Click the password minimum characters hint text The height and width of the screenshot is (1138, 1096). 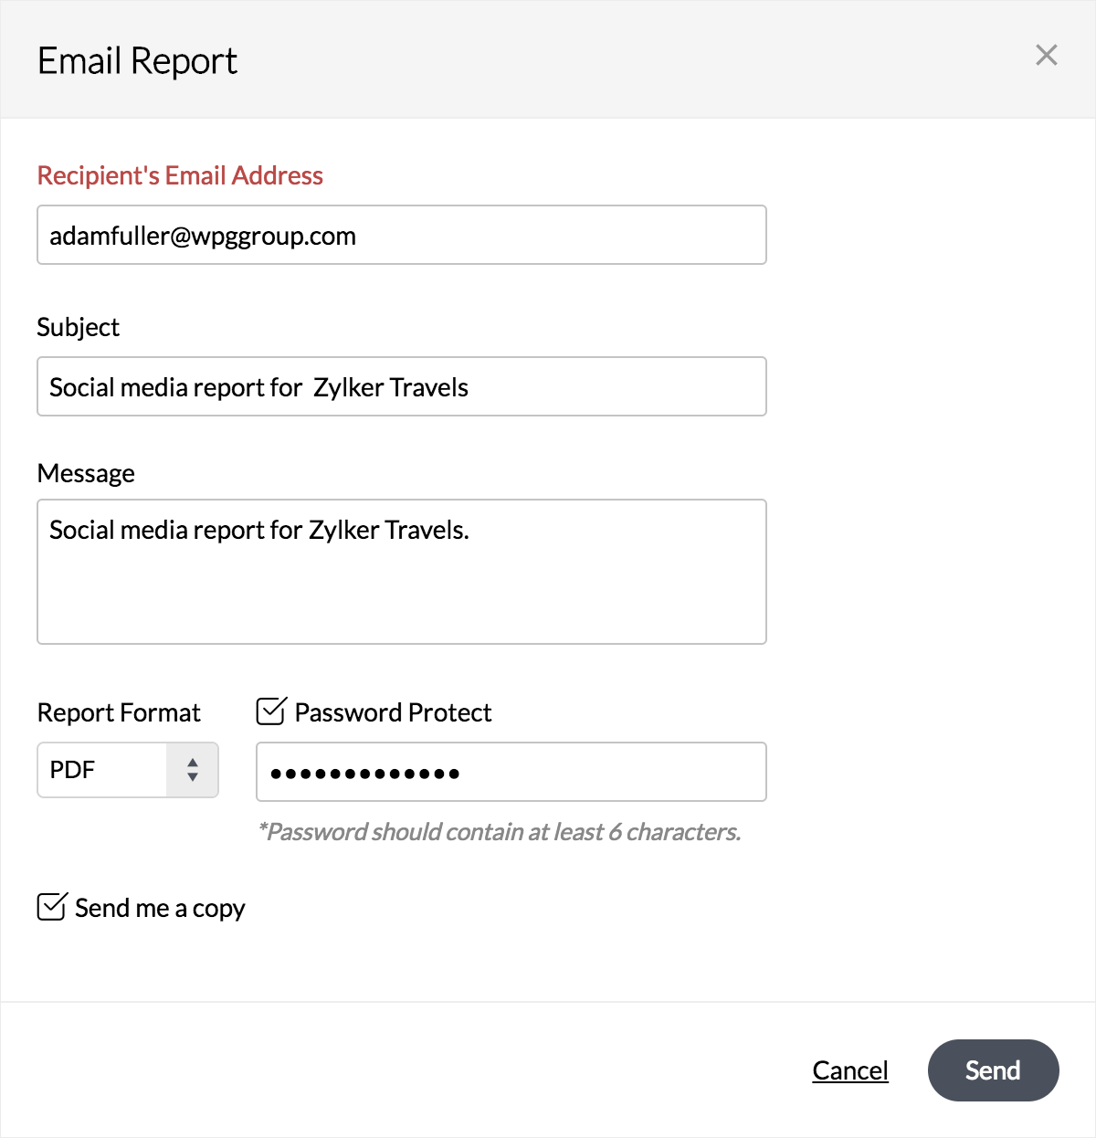coord(500,832)
